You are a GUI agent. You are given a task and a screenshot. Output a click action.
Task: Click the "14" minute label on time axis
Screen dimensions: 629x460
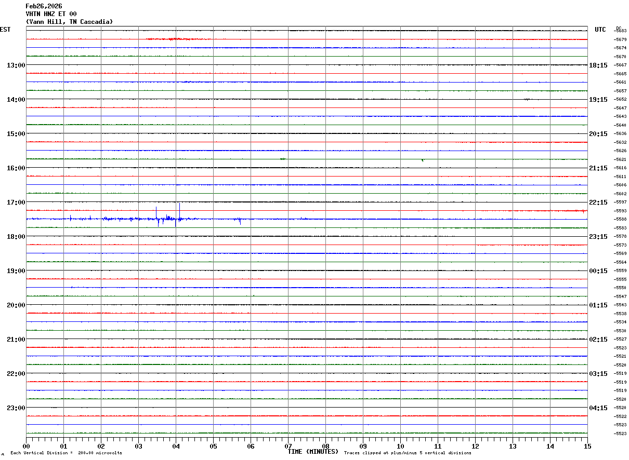pos(550,446)
